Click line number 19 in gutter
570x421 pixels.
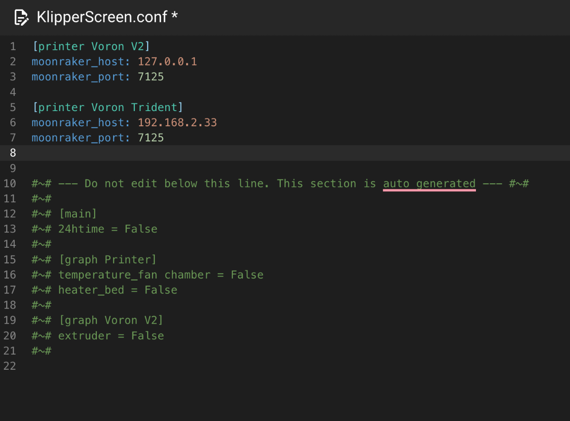coord(9,320)
